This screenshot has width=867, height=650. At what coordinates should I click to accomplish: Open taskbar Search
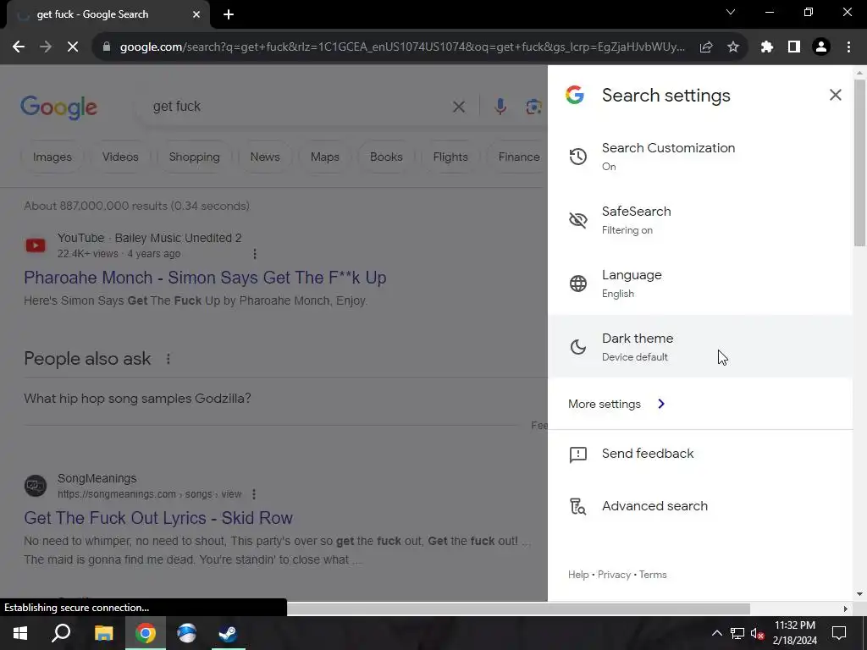tap(61, 633)
